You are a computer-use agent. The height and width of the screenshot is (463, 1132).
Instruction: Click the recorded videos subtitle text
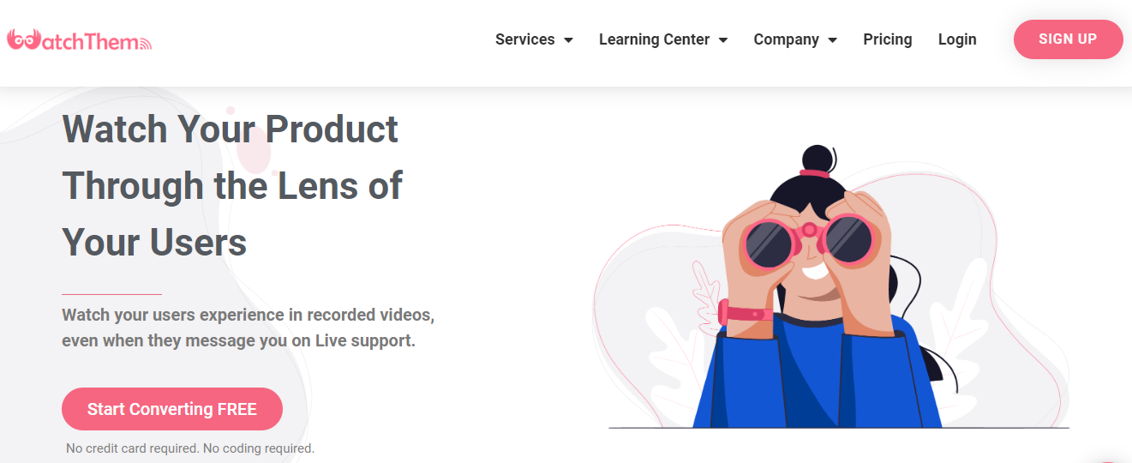(x=248, y=328)
